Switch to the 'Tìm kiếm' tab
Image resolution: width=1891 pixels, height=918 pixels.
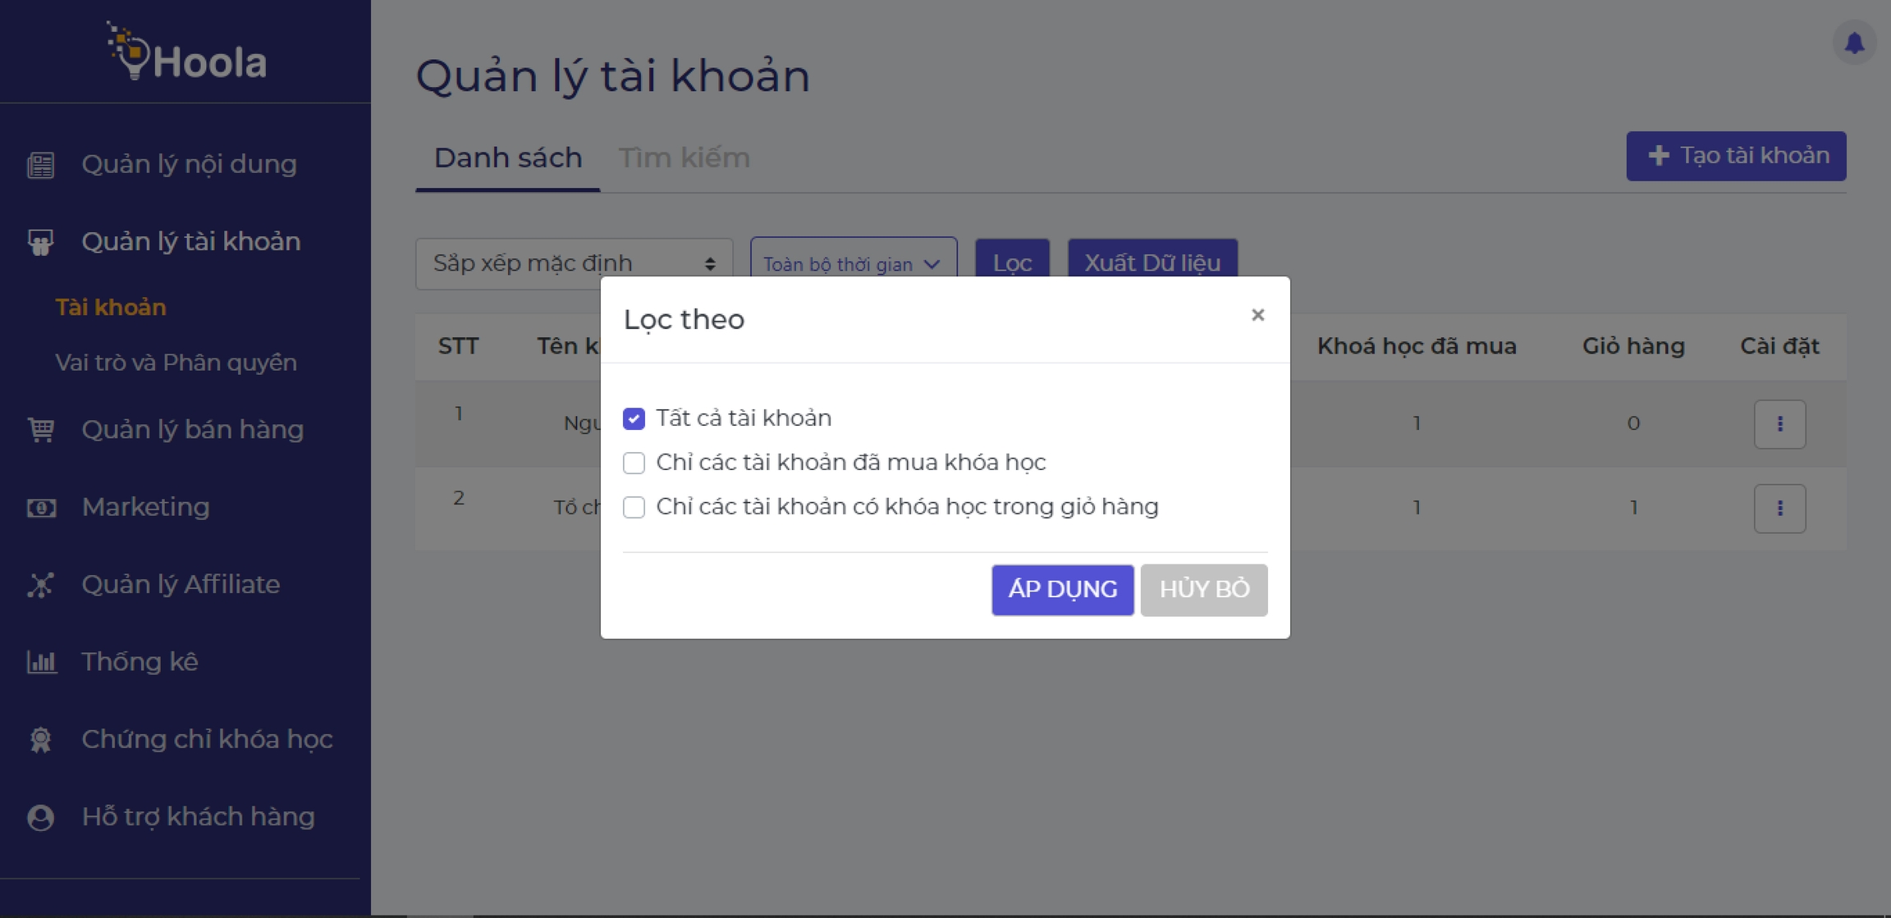(x=684, y=158)
